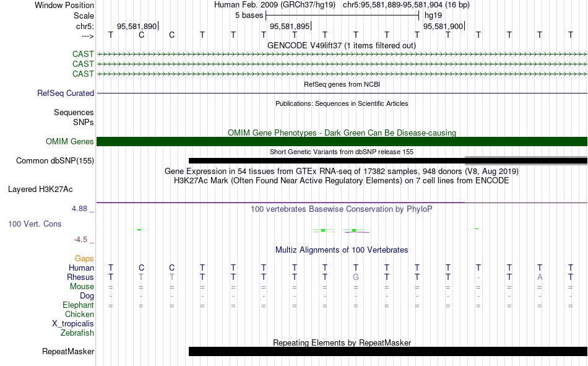Image resolution: width=588 pixels, height=366 pixels.
Task: Select the RefSeq Curated track label
Action: [x=66, y=93]
